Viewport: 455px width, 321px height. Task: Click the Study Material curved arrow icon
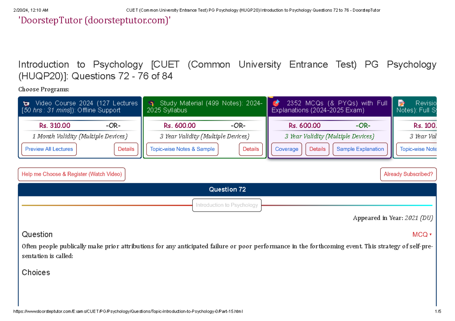(x=152, y=103)
